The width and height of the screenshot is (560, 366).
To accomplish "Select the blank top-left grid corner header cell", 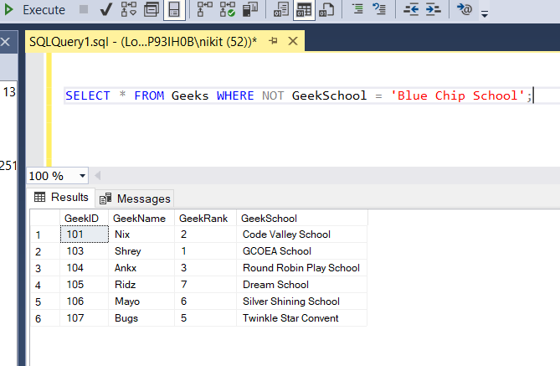I will tap(45, 218).
